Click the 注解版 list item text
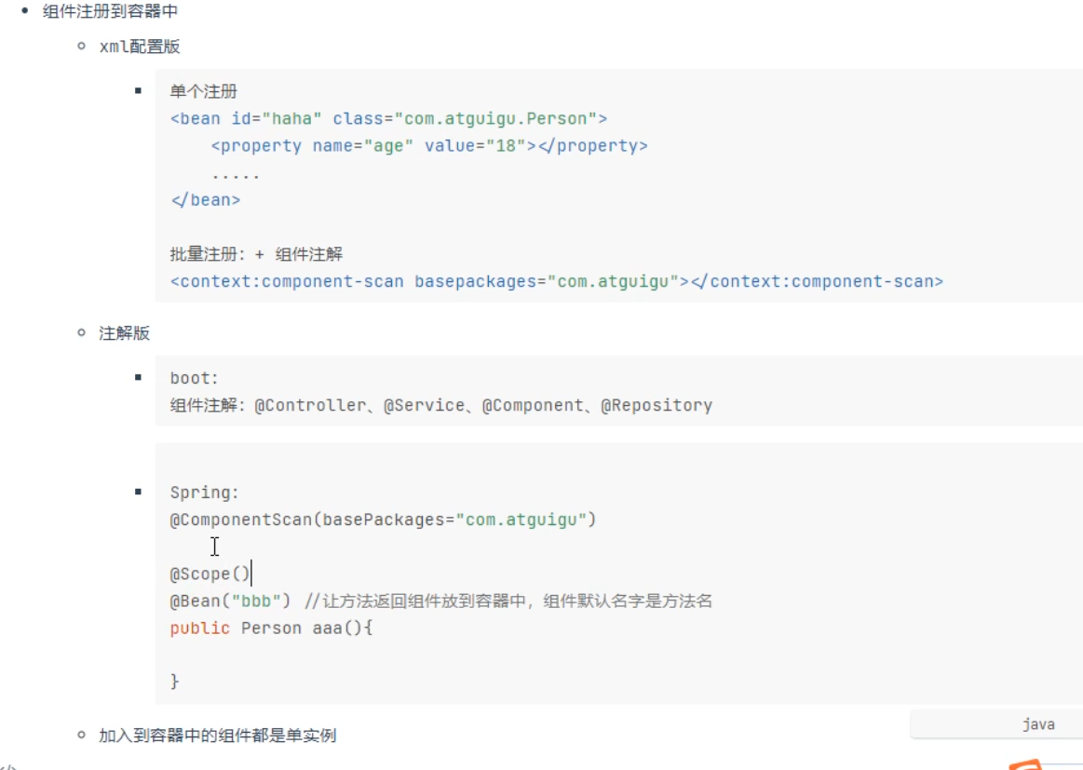The height and width of the screenshot is (770, 1083). [125, 333]
